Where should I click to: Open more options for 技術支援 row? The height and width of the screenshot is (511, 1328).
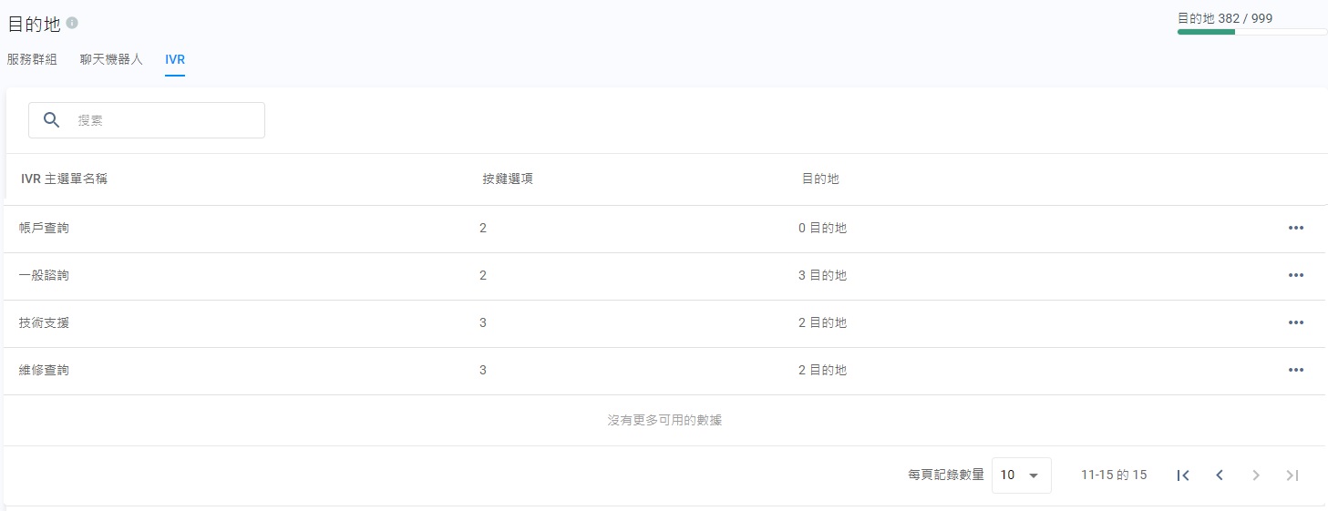click(x=1295, y=322)
